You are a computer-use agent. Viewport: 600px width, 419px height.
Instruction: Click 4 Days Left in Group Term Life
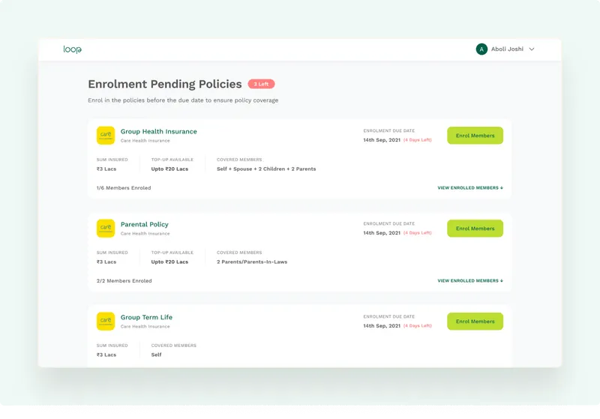coord(418,326)
